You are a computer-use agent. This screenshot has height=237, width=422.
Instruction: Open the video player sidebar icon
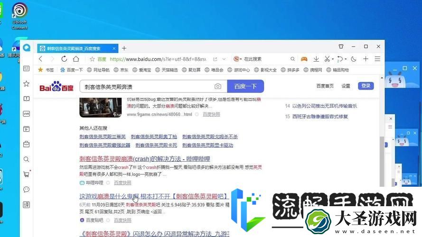coord(27,129)
